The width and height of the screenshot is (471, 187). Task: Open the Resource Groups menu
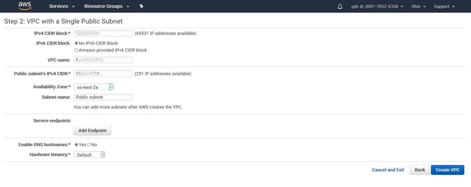coord(107,6)
